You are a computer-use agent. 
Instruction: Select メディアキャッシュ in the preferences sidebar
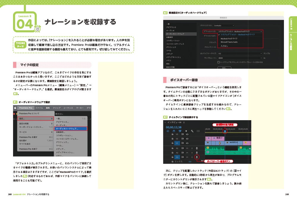pos(173,57)
